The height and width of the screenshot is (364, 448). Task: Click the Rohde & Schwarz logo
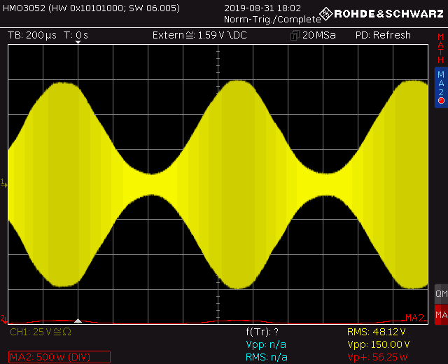coord(384,13)
